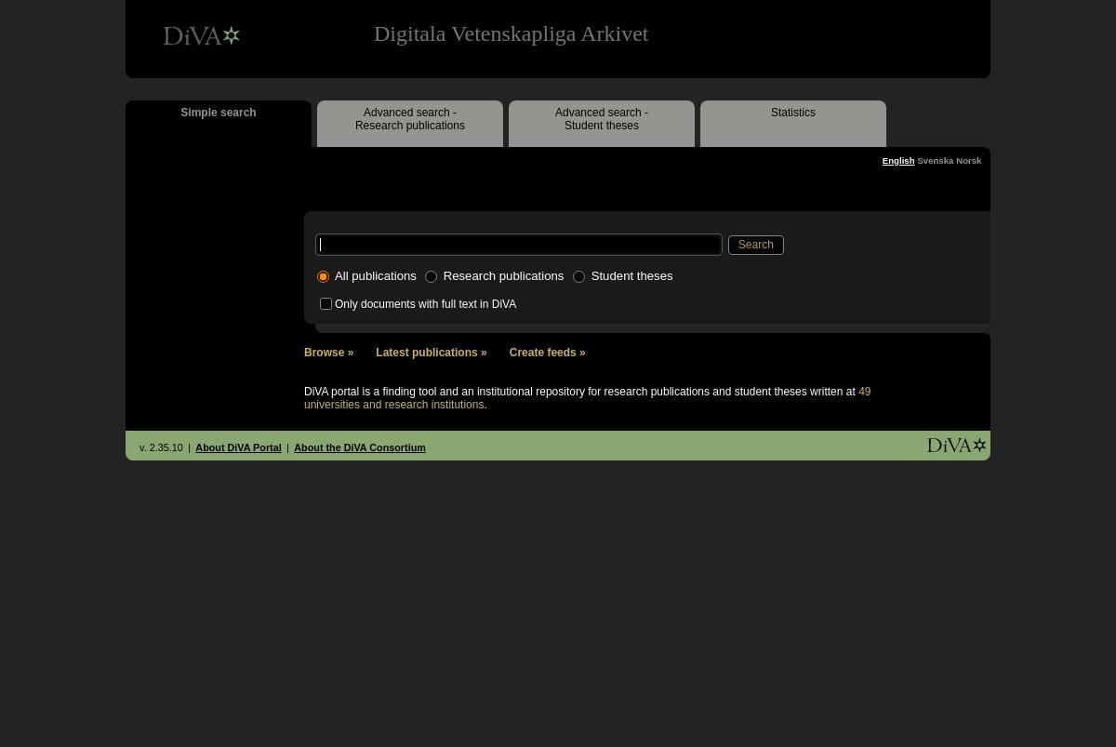The image size is (1116, 747).
Task: Switch language to Svenska
Action: pos(936,161)
